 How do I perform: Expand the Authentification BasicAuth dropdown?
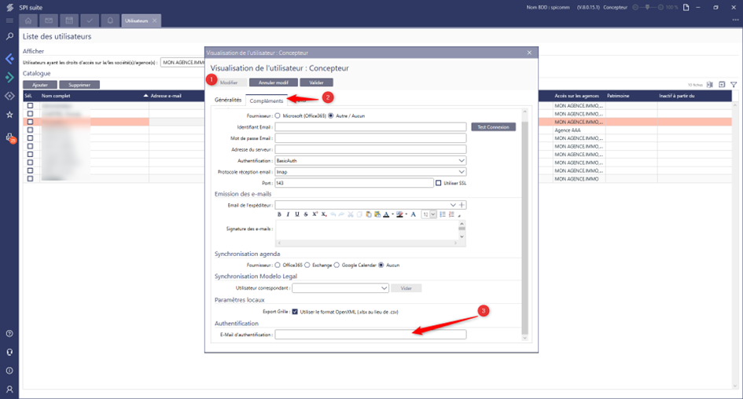462,160
